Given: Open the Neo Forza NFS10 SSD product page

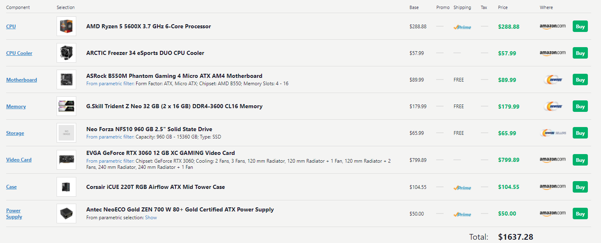Looking at the screenshot, I should pos(149,129).
